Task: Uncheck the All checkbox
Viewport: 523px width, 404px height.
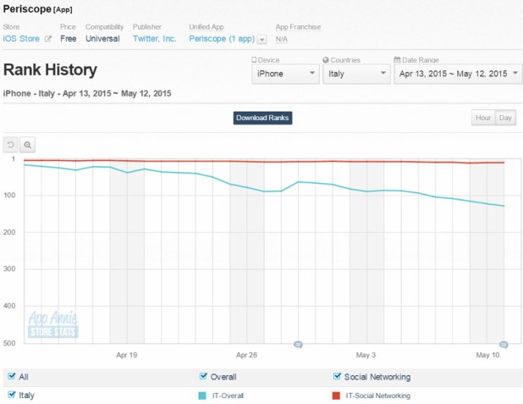Action: (12, 376)
